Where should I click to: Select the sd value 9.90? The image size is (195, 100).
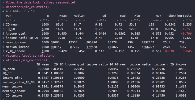tap(99, 24)
